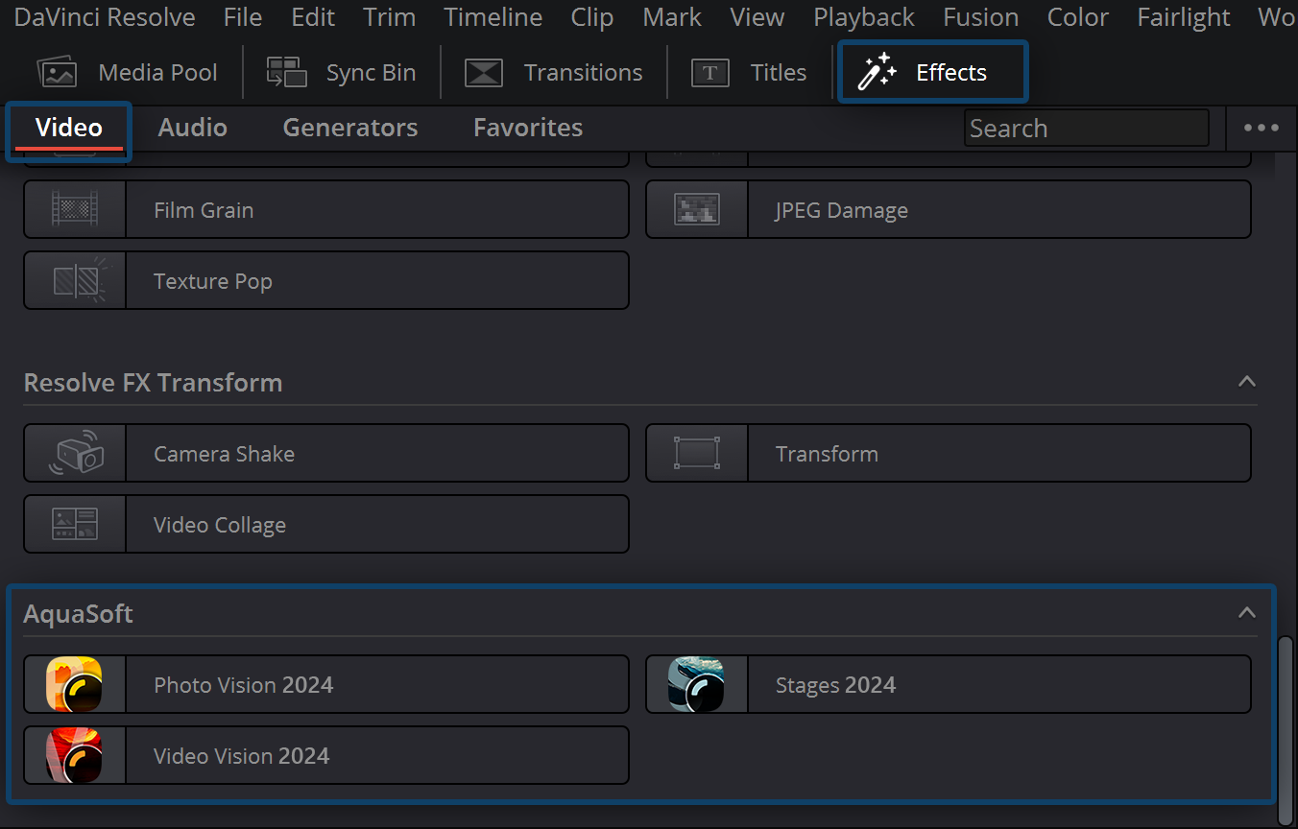Viewport: 1298px width, 829px height.
Task: Open the Transitions panel icon
Action: click(x=484, y=71)
